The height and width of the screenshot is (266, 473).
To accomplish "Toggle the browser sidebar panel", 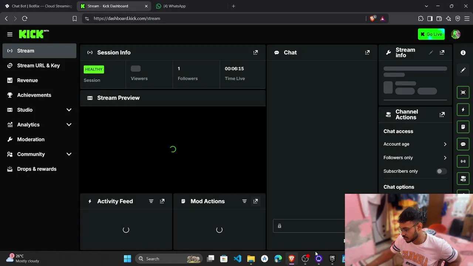I will [x=430, y=18].
